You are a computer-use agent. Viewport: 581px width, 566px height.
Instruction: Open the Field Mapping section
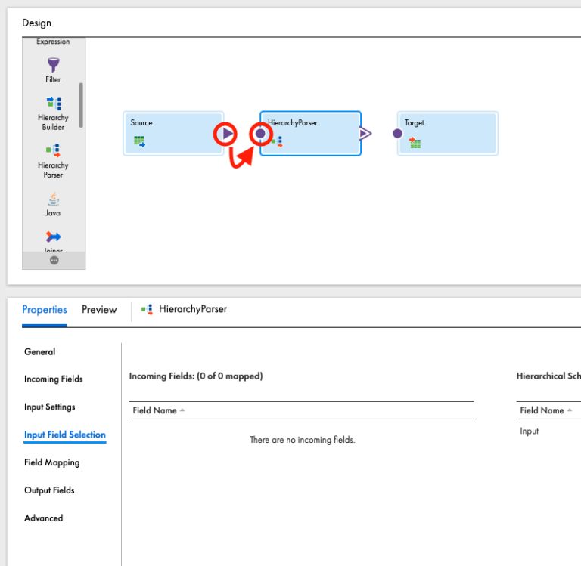click(51, 462)
